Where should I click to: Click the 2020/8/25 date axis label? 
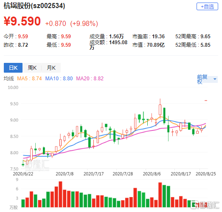(x=206, y=174)
